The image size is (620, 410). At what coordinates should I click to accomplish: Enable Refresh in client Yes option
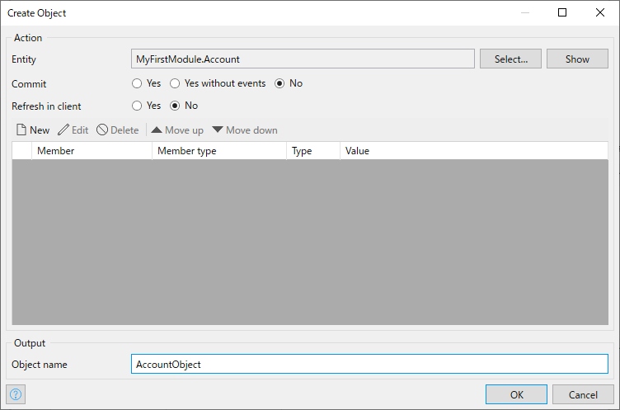[137, 106]
